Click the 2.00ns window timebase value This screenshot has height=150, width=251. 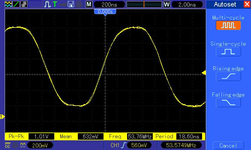187,4
